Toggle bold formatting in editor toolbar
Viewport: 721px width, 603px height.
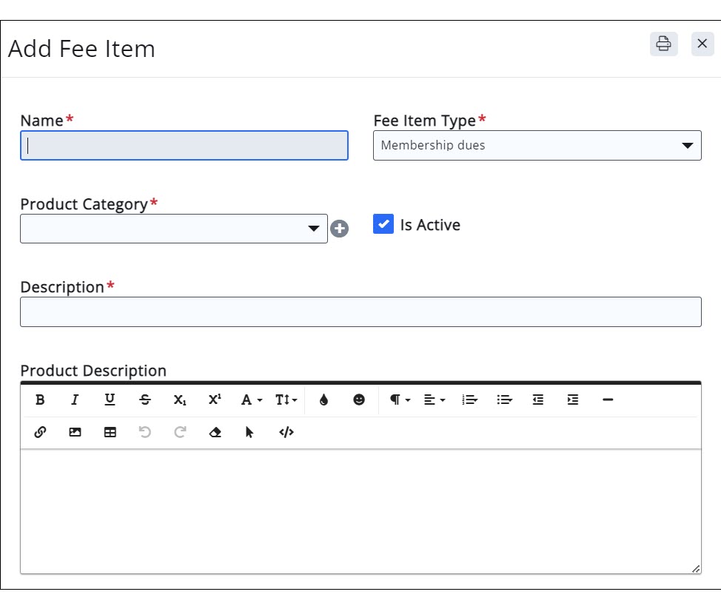tap(40, 400)
